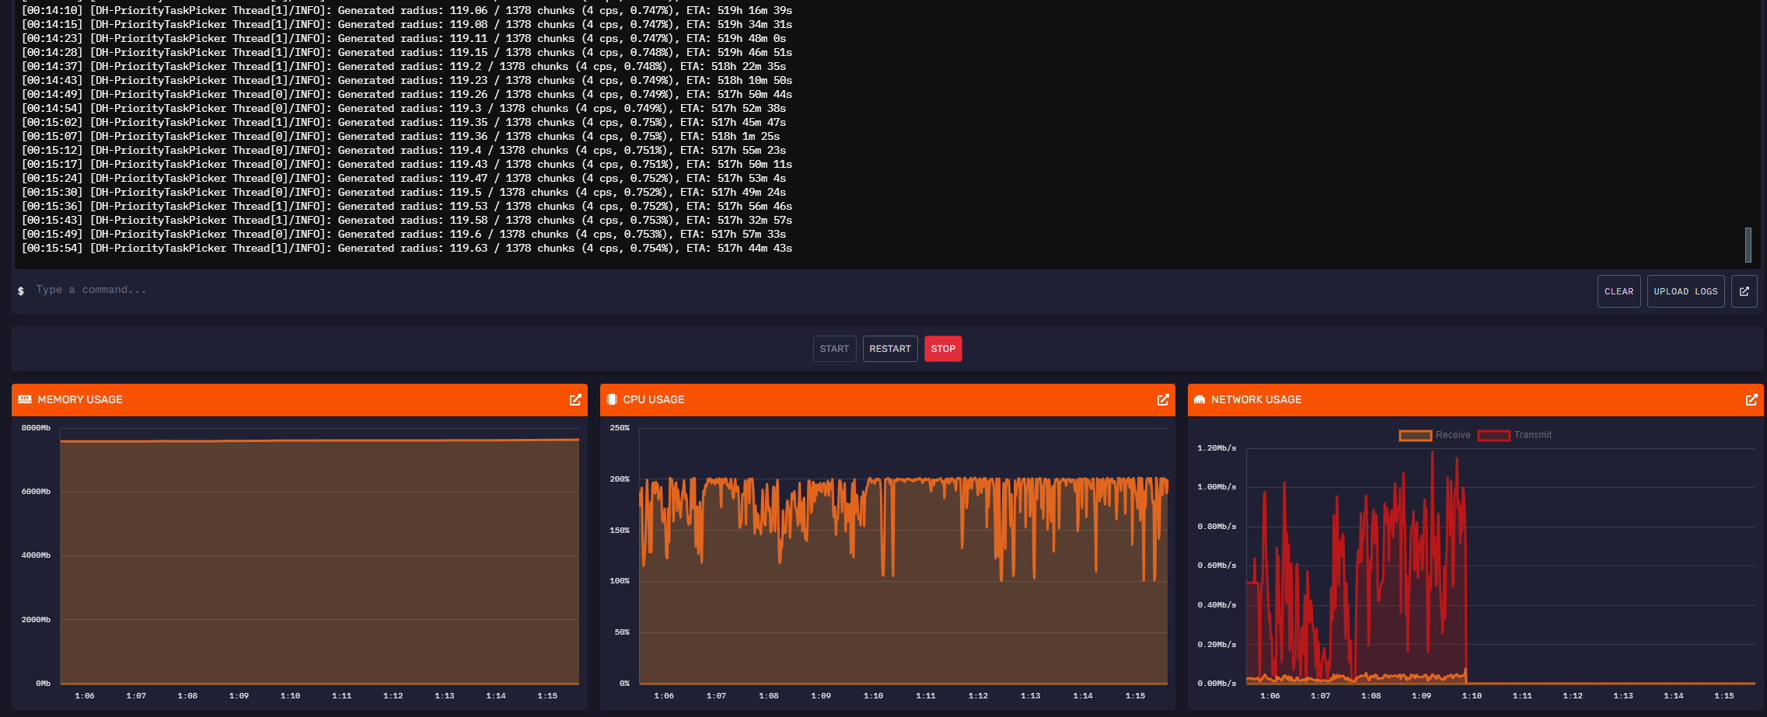1767x717 pixels.
Task: Click the CPU USAGE panel title
Action: [x=654, y=399]
